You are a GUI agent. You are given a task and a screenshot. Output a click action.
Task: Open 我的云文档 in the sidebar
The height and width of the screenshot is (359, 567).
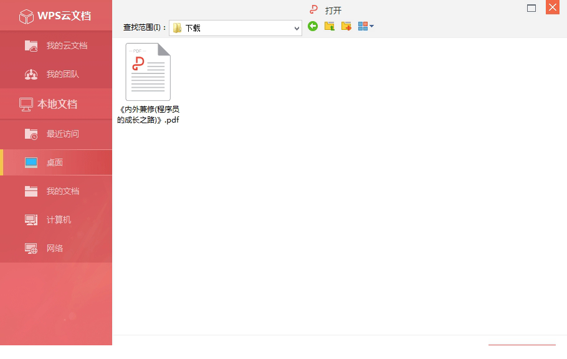click(56, 45)
